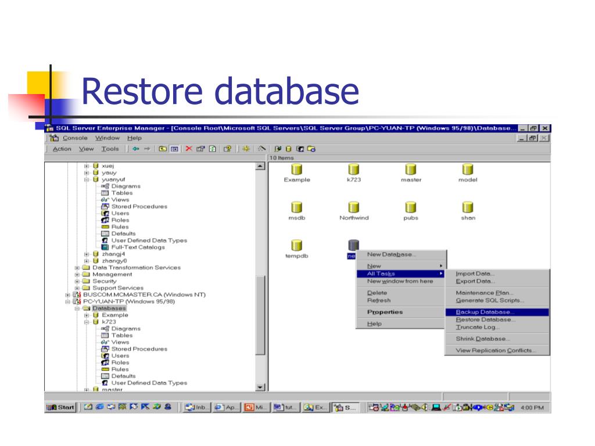Select Generate SQL Scripts in submenu
The height and width of the screenshot is (446, 595).
(497, 300)
